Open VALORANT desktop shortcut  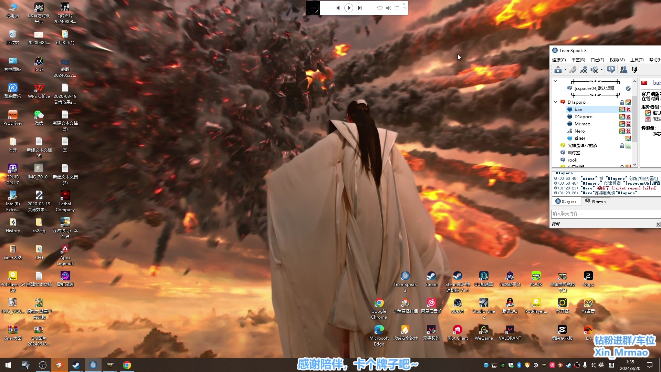coord(510,333)
